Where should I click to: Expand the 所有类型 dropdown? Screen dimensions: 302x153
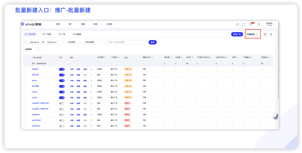click(73, 42)
